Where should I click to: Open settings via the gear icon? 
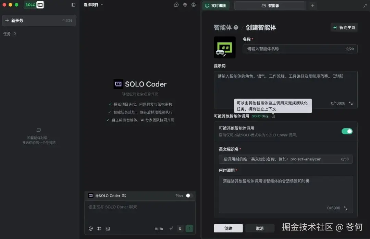185,5
